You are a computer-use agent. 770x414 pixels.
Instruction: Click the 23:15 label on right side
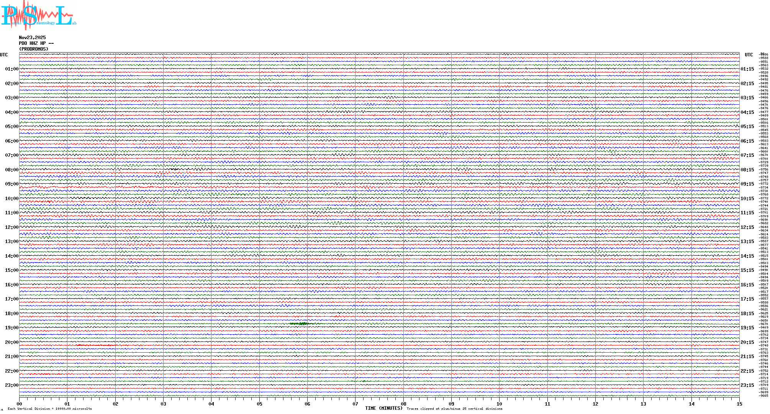pyautogui.click(x=747, y=385)
